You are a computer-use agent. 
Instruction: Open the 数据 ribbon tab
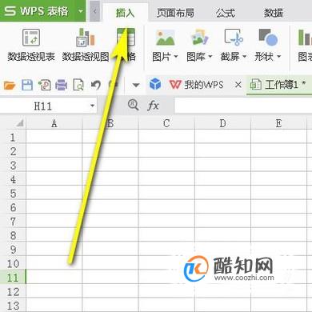click(x=274, y=13)
